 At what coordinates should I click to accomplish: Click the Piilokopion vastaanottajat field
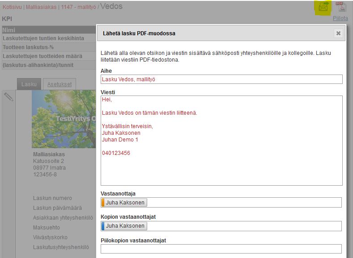[221, 249]
